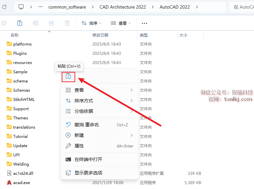Screen dimensions: 254x189
Task: Choose 在终端中打开 in context menu
Action: 100,159
